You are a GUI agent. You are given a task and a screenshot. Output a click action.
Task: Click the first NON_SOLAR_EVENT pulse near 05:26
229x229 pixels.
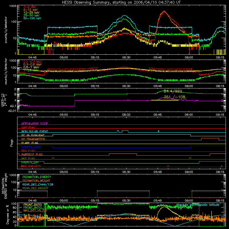click(118, 131)
